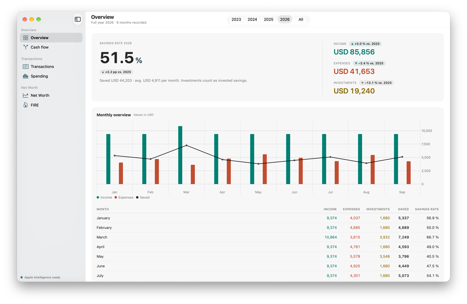
Task: Select the All years tab
Action: [301, 20]
